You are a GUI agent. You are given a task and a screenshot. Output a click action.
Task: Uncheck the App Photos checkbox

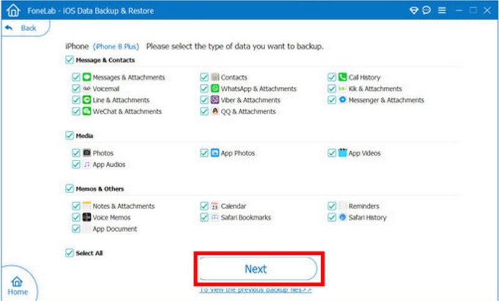point(205,153)
